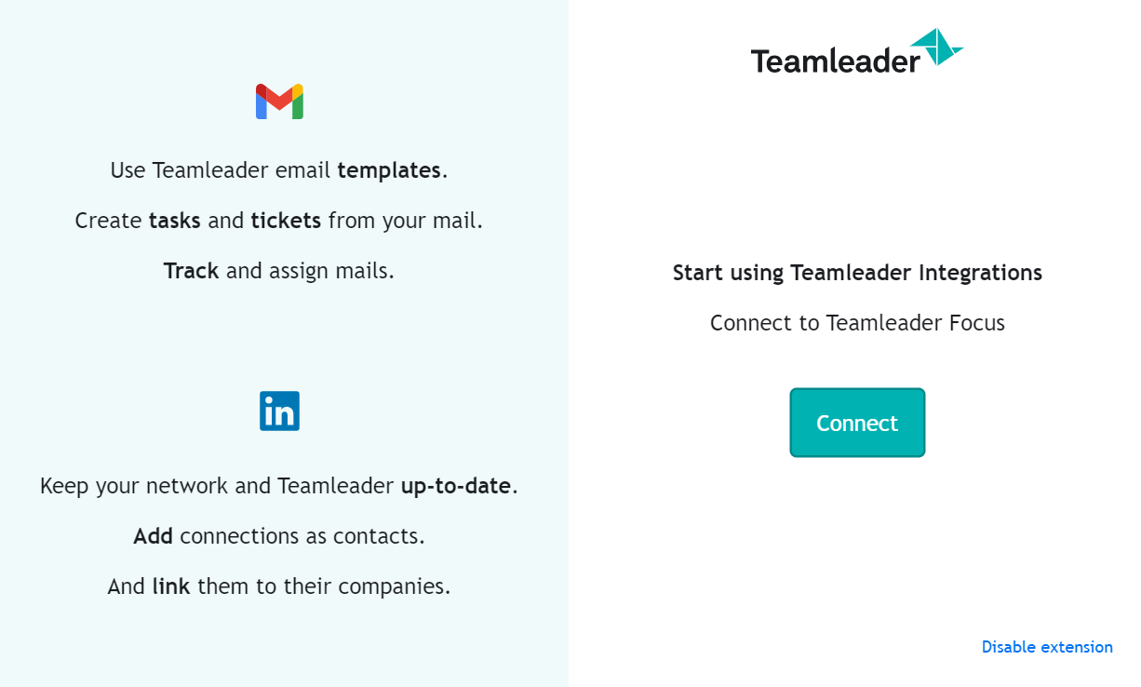Open the Disable extension link
The width and height of the screenshot is (1141, 687).
click(x=1047, y=647)
